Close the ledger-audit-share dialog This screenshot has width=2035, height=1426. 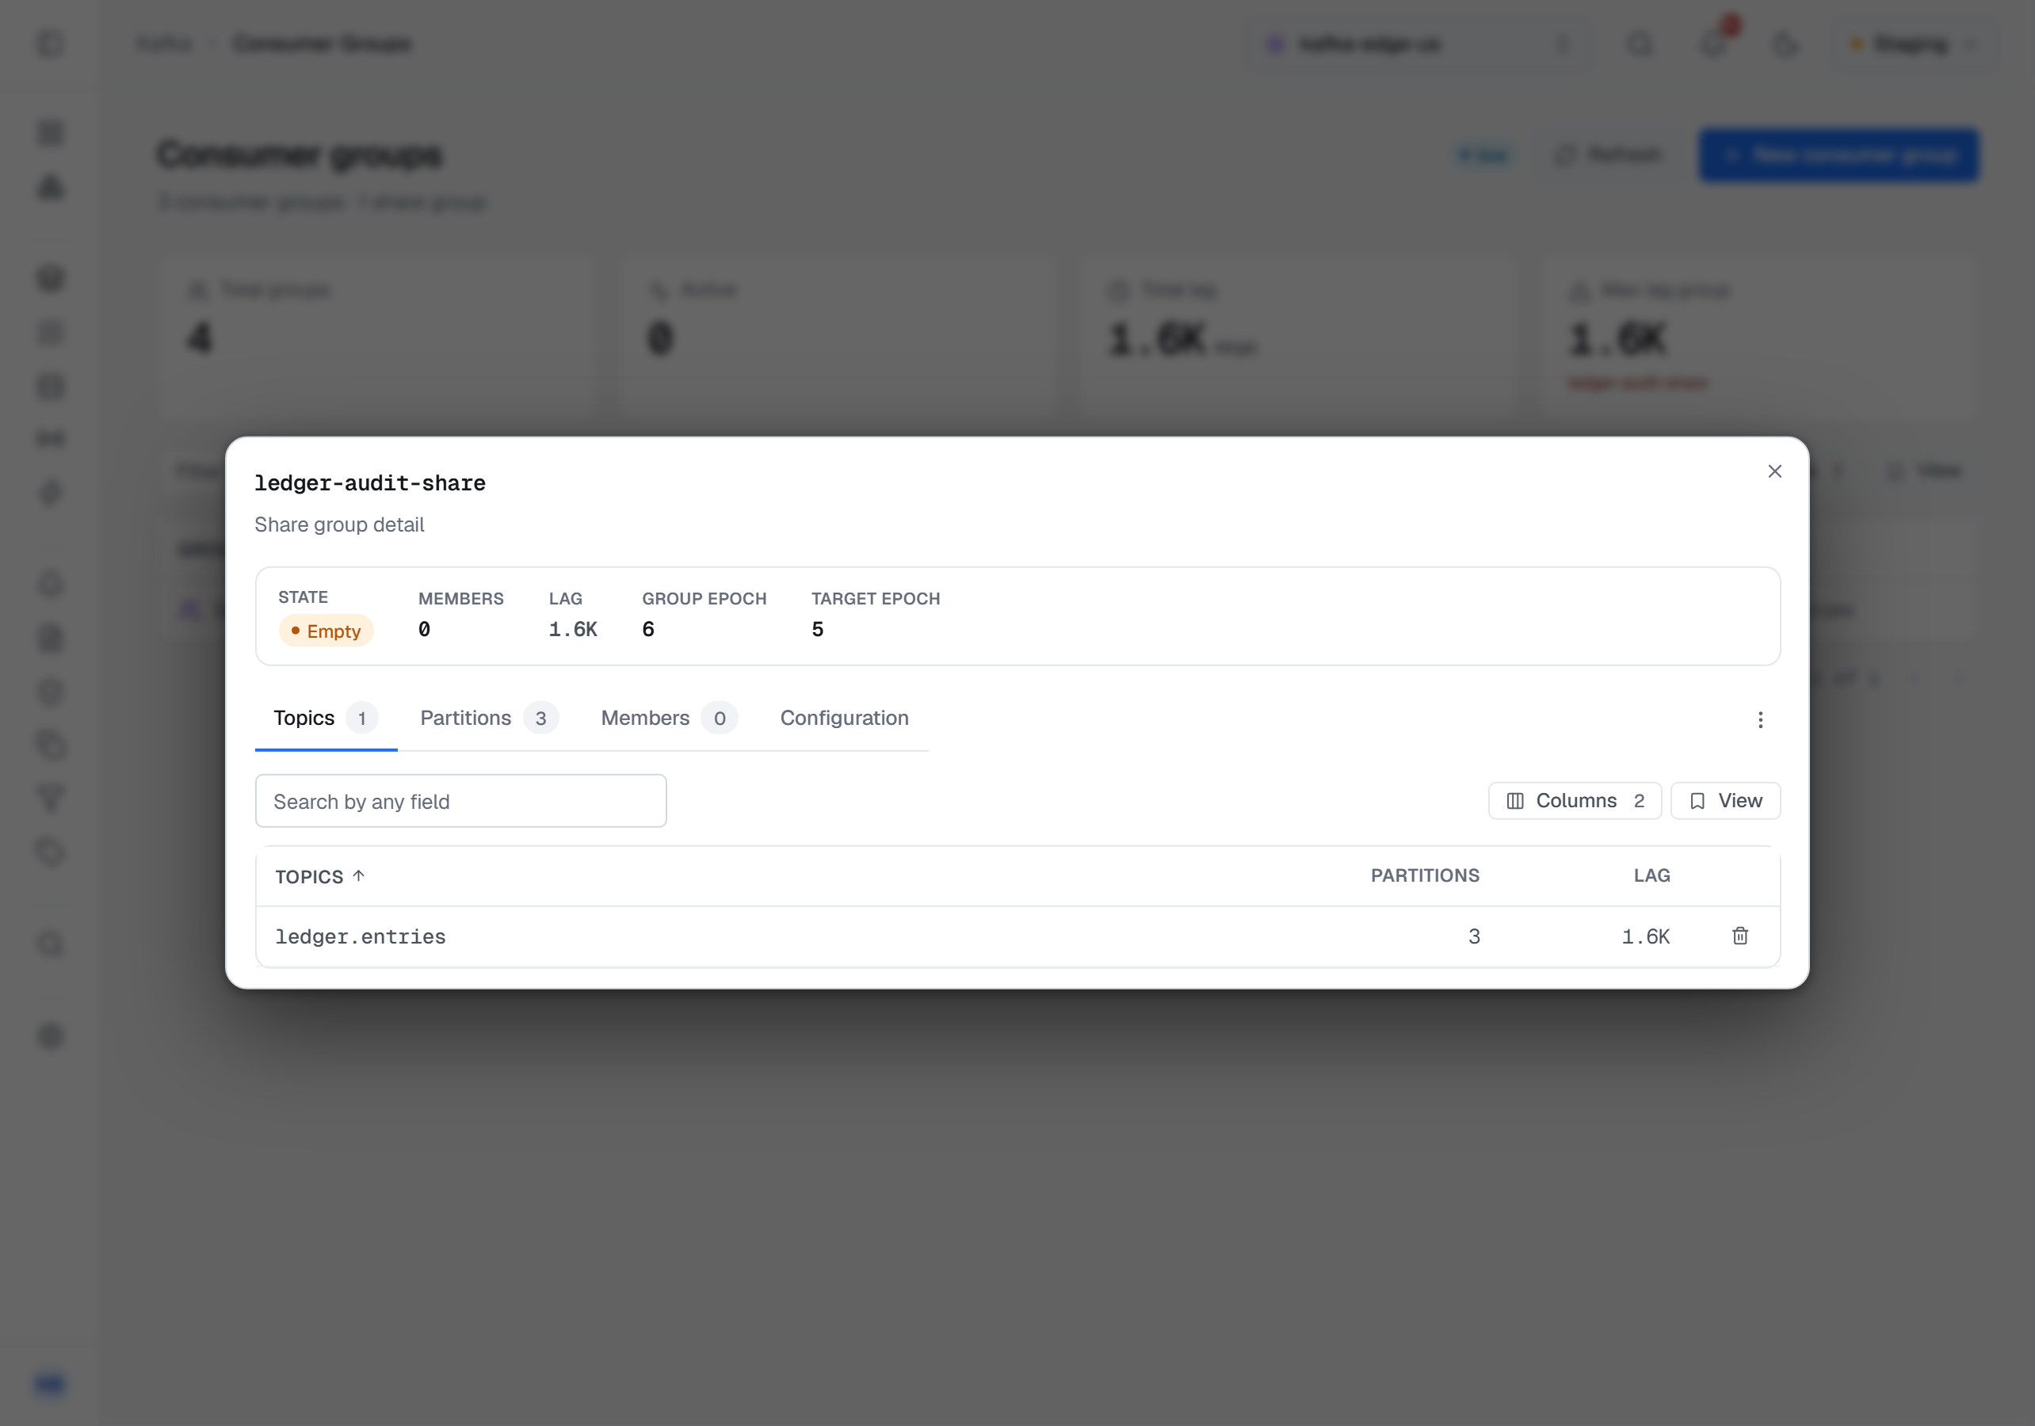click(1774, 471)
